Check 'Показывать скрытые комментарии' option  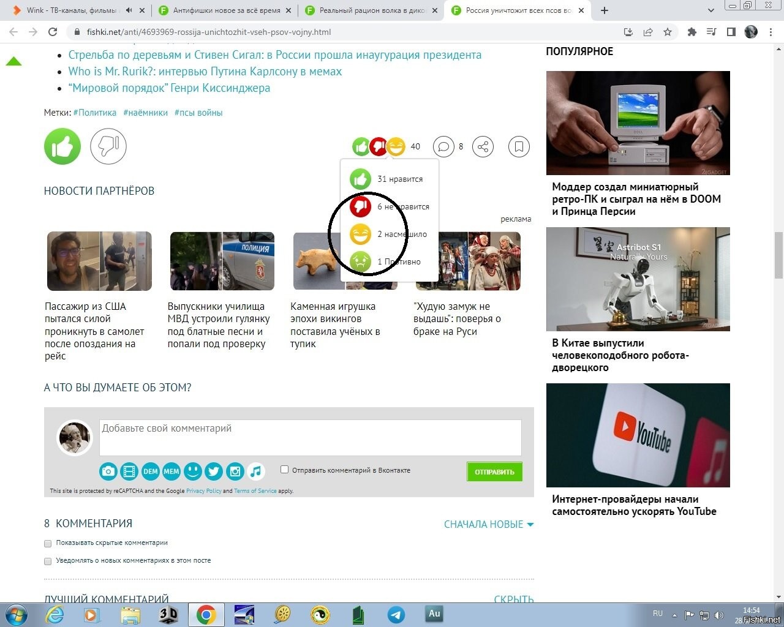[48, 543]
